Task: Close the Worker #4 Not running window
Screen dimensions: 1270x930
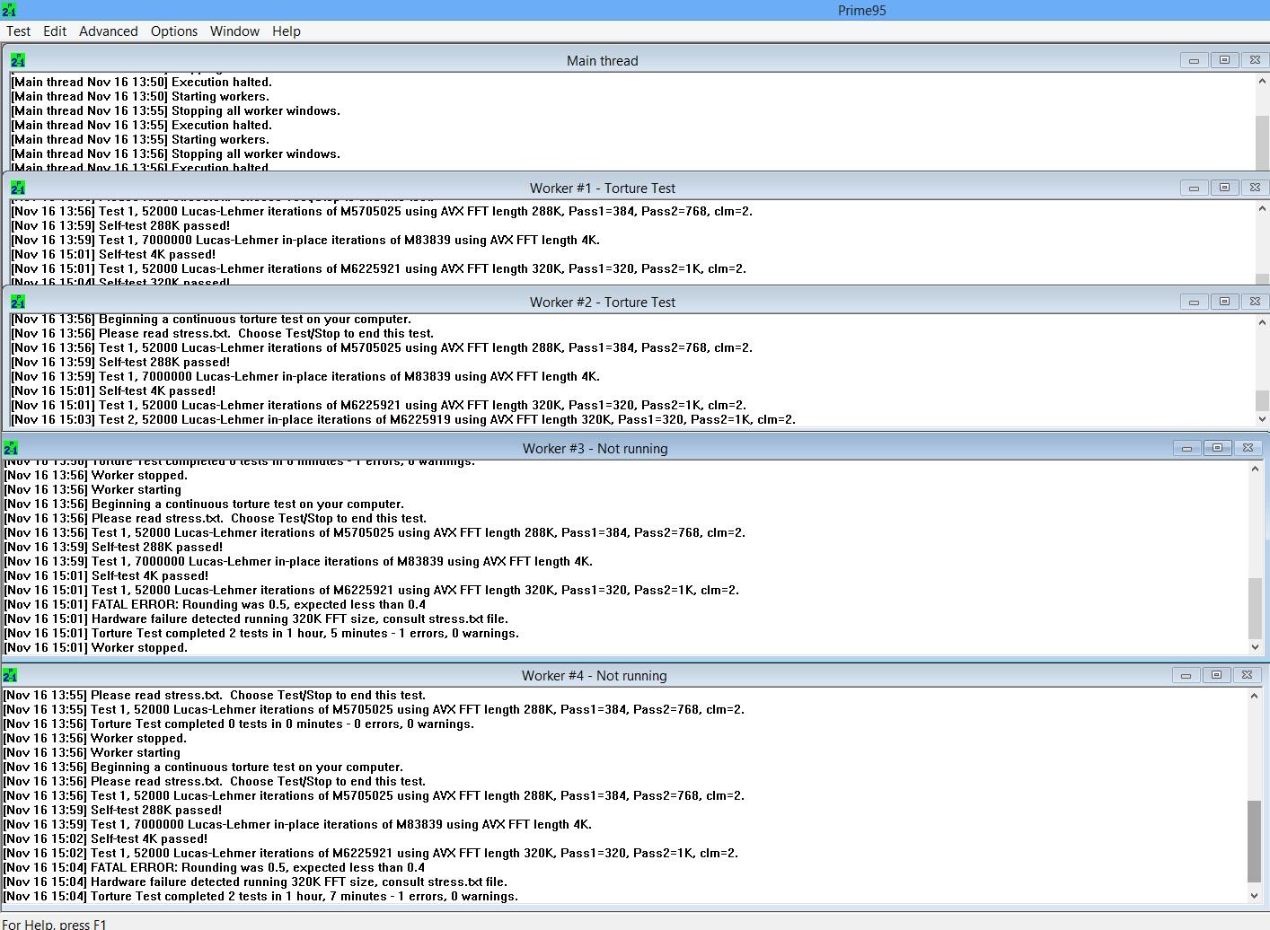Action: coord(1247,675)
